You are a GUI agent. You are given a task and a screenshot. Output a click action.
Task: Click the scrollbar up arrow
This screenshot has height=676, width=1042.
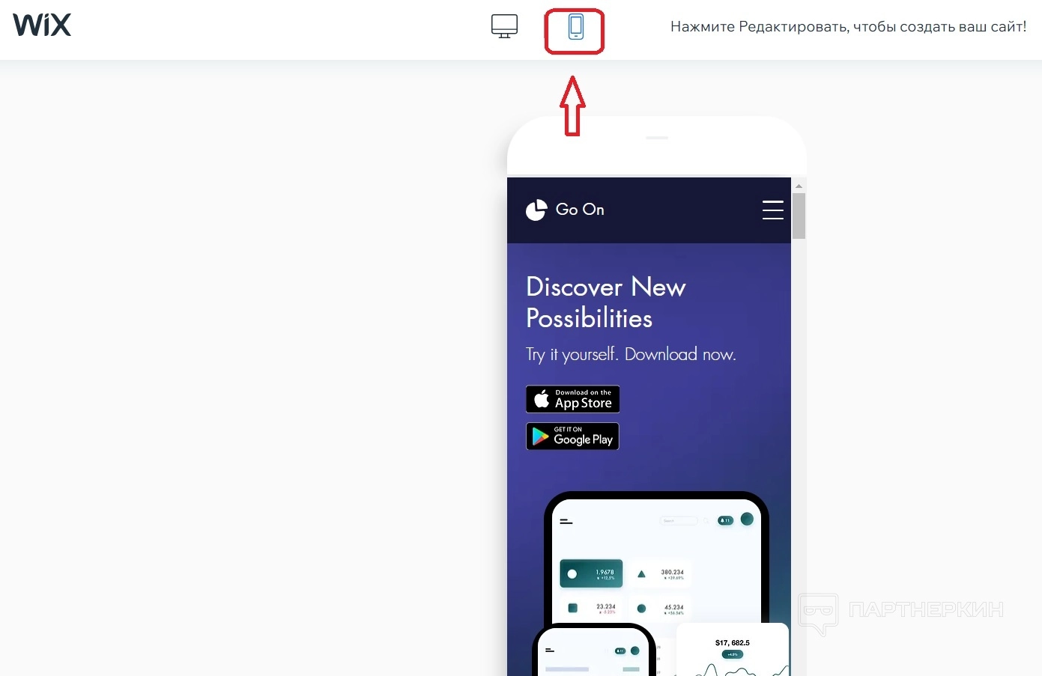(799, 186)
